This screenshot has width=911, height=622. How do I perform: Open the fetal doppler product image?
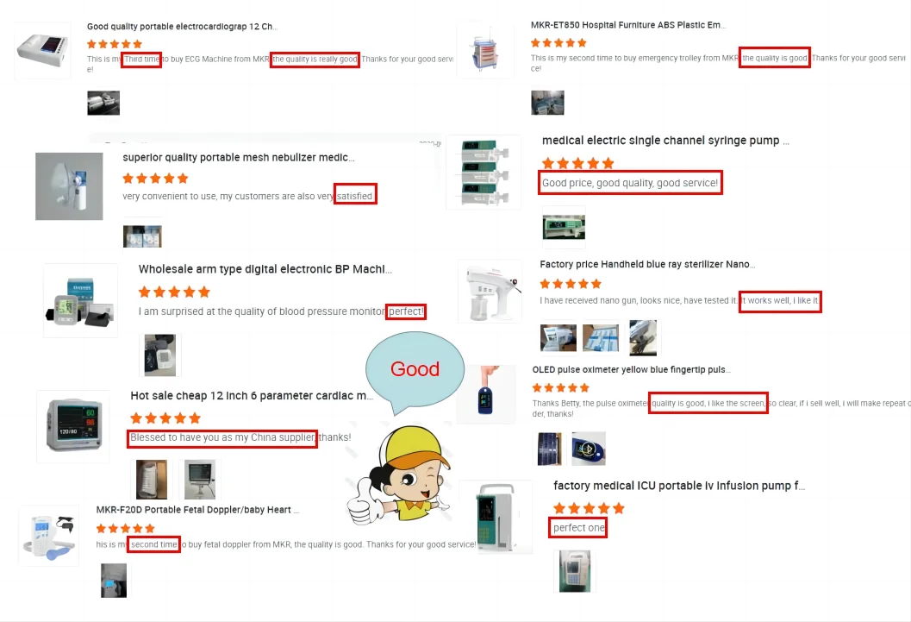tap(49, 536)
